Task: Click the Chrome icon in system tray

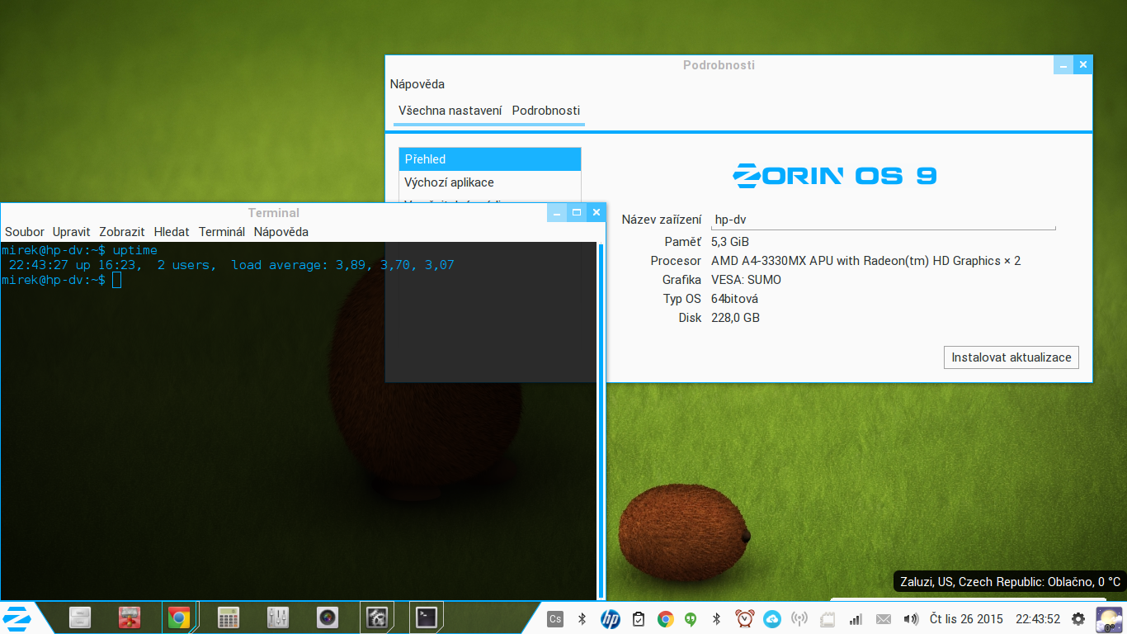Action: tap(666, 618)
